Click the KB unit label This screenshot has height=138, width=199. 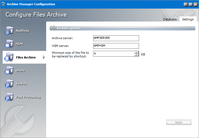[x=143, y=54]
